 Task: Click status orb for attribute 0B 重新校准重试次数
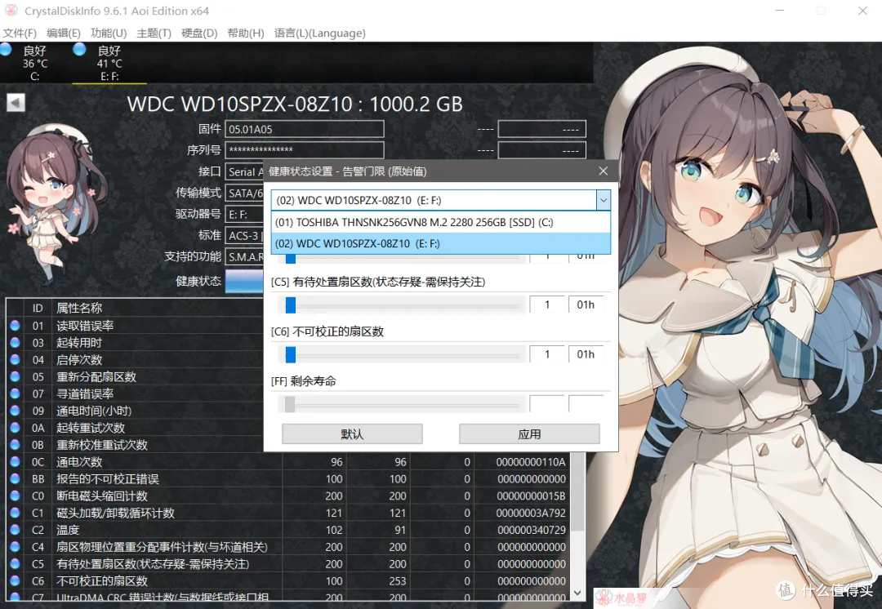pos(16,444)
